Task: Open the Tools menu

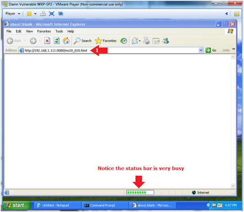Action: 59,31
